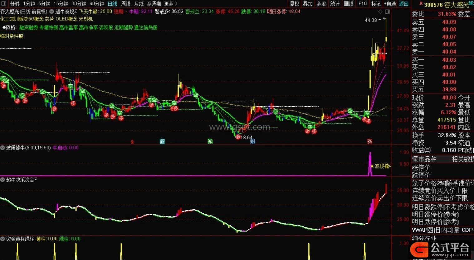Viewport: 474px width, 260px height.
Task: Click the 44.08 high price label
Action: [x=371, y=20]
